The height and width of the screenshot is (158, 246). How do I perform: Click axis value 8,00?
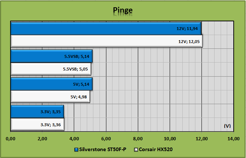(x=138, y=139)
